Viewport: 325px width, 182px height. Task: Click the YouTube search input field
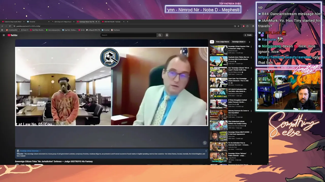click(128, 35)
